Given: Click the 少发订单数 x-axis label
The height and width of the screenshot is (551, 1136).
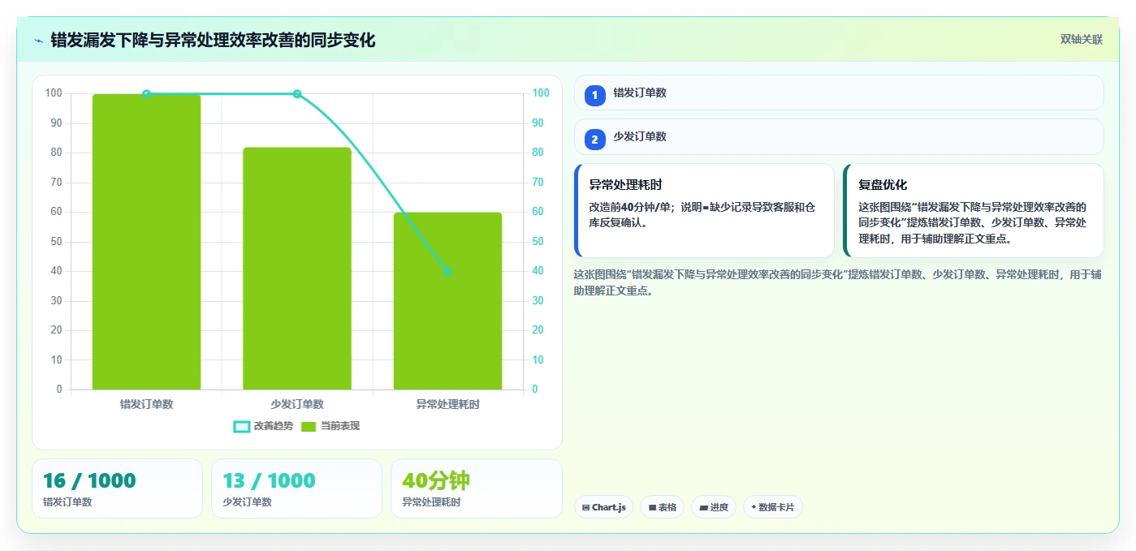Looking at the screenshot, I should coord(297,404).
